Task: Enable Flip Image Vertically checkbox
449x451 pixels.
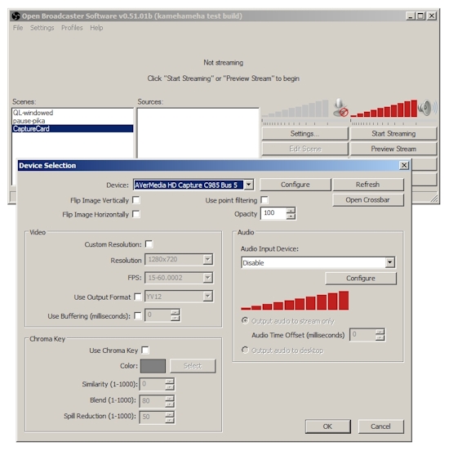Action: pos(136,200)
